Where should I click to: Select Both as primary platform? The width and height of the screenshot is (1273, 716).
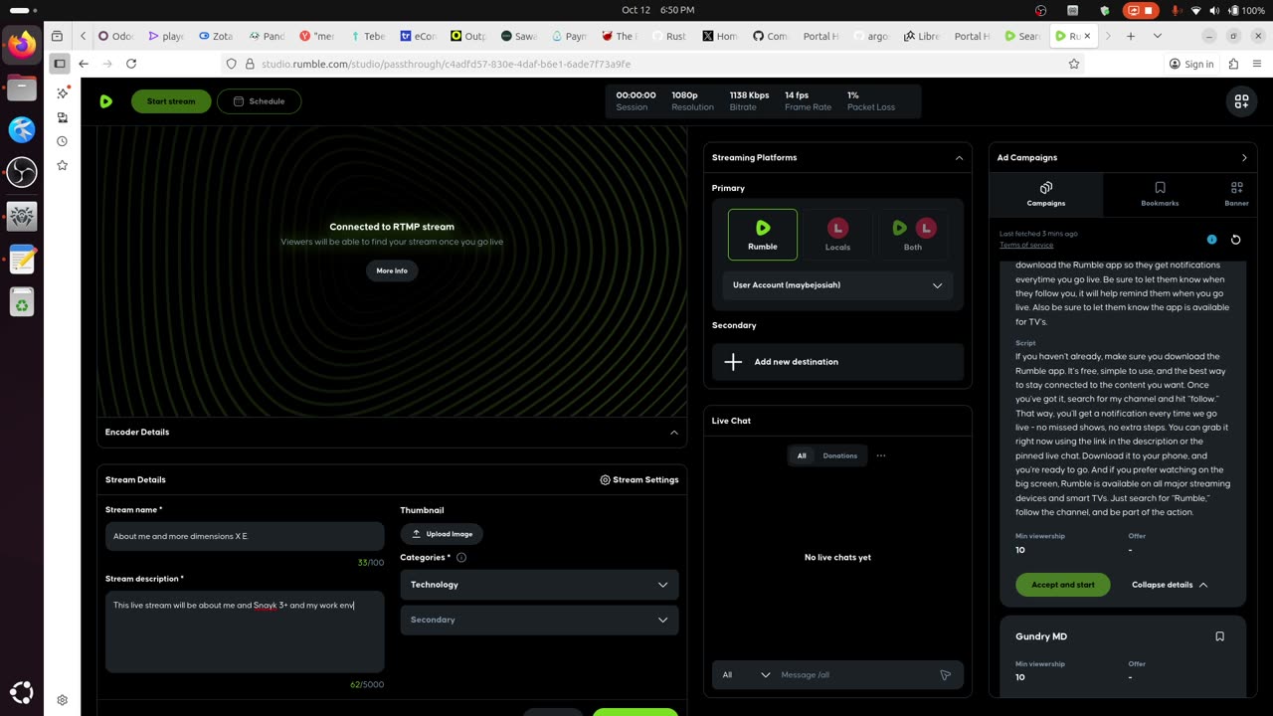(913, 235)
